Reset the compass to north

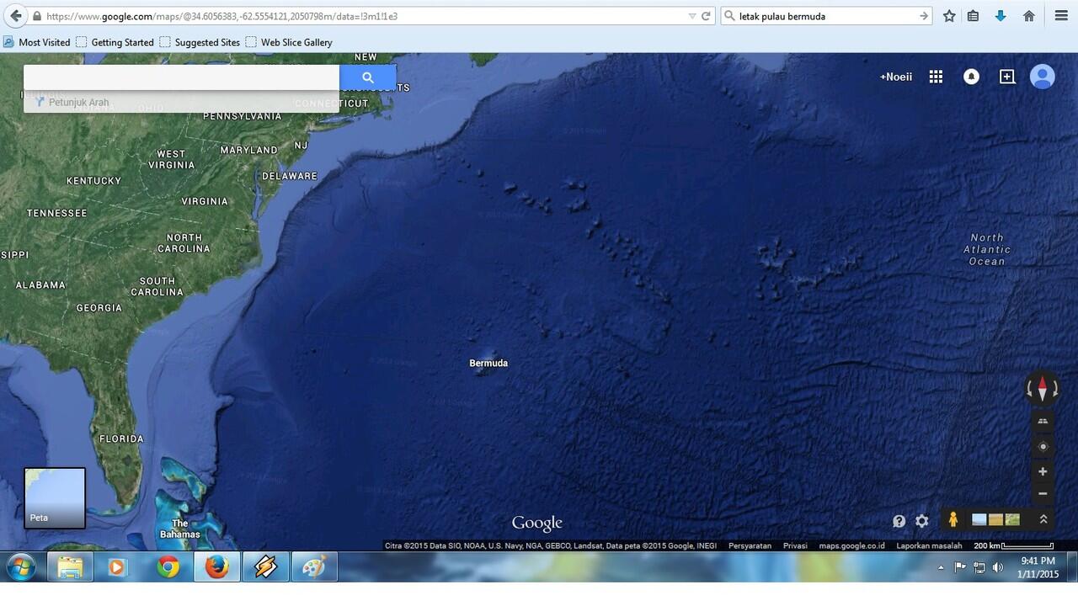[1043, 388]
